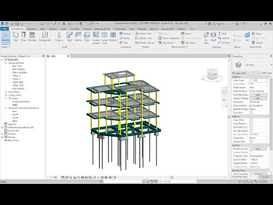Collapse the 3D Views tree node
The width and height of the screenshot is (273, 205).
(x=6, y=99)
